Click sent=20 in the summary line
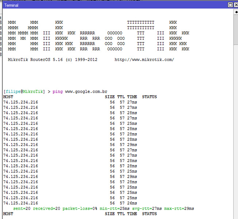238x219 pixels. point(22,208)
